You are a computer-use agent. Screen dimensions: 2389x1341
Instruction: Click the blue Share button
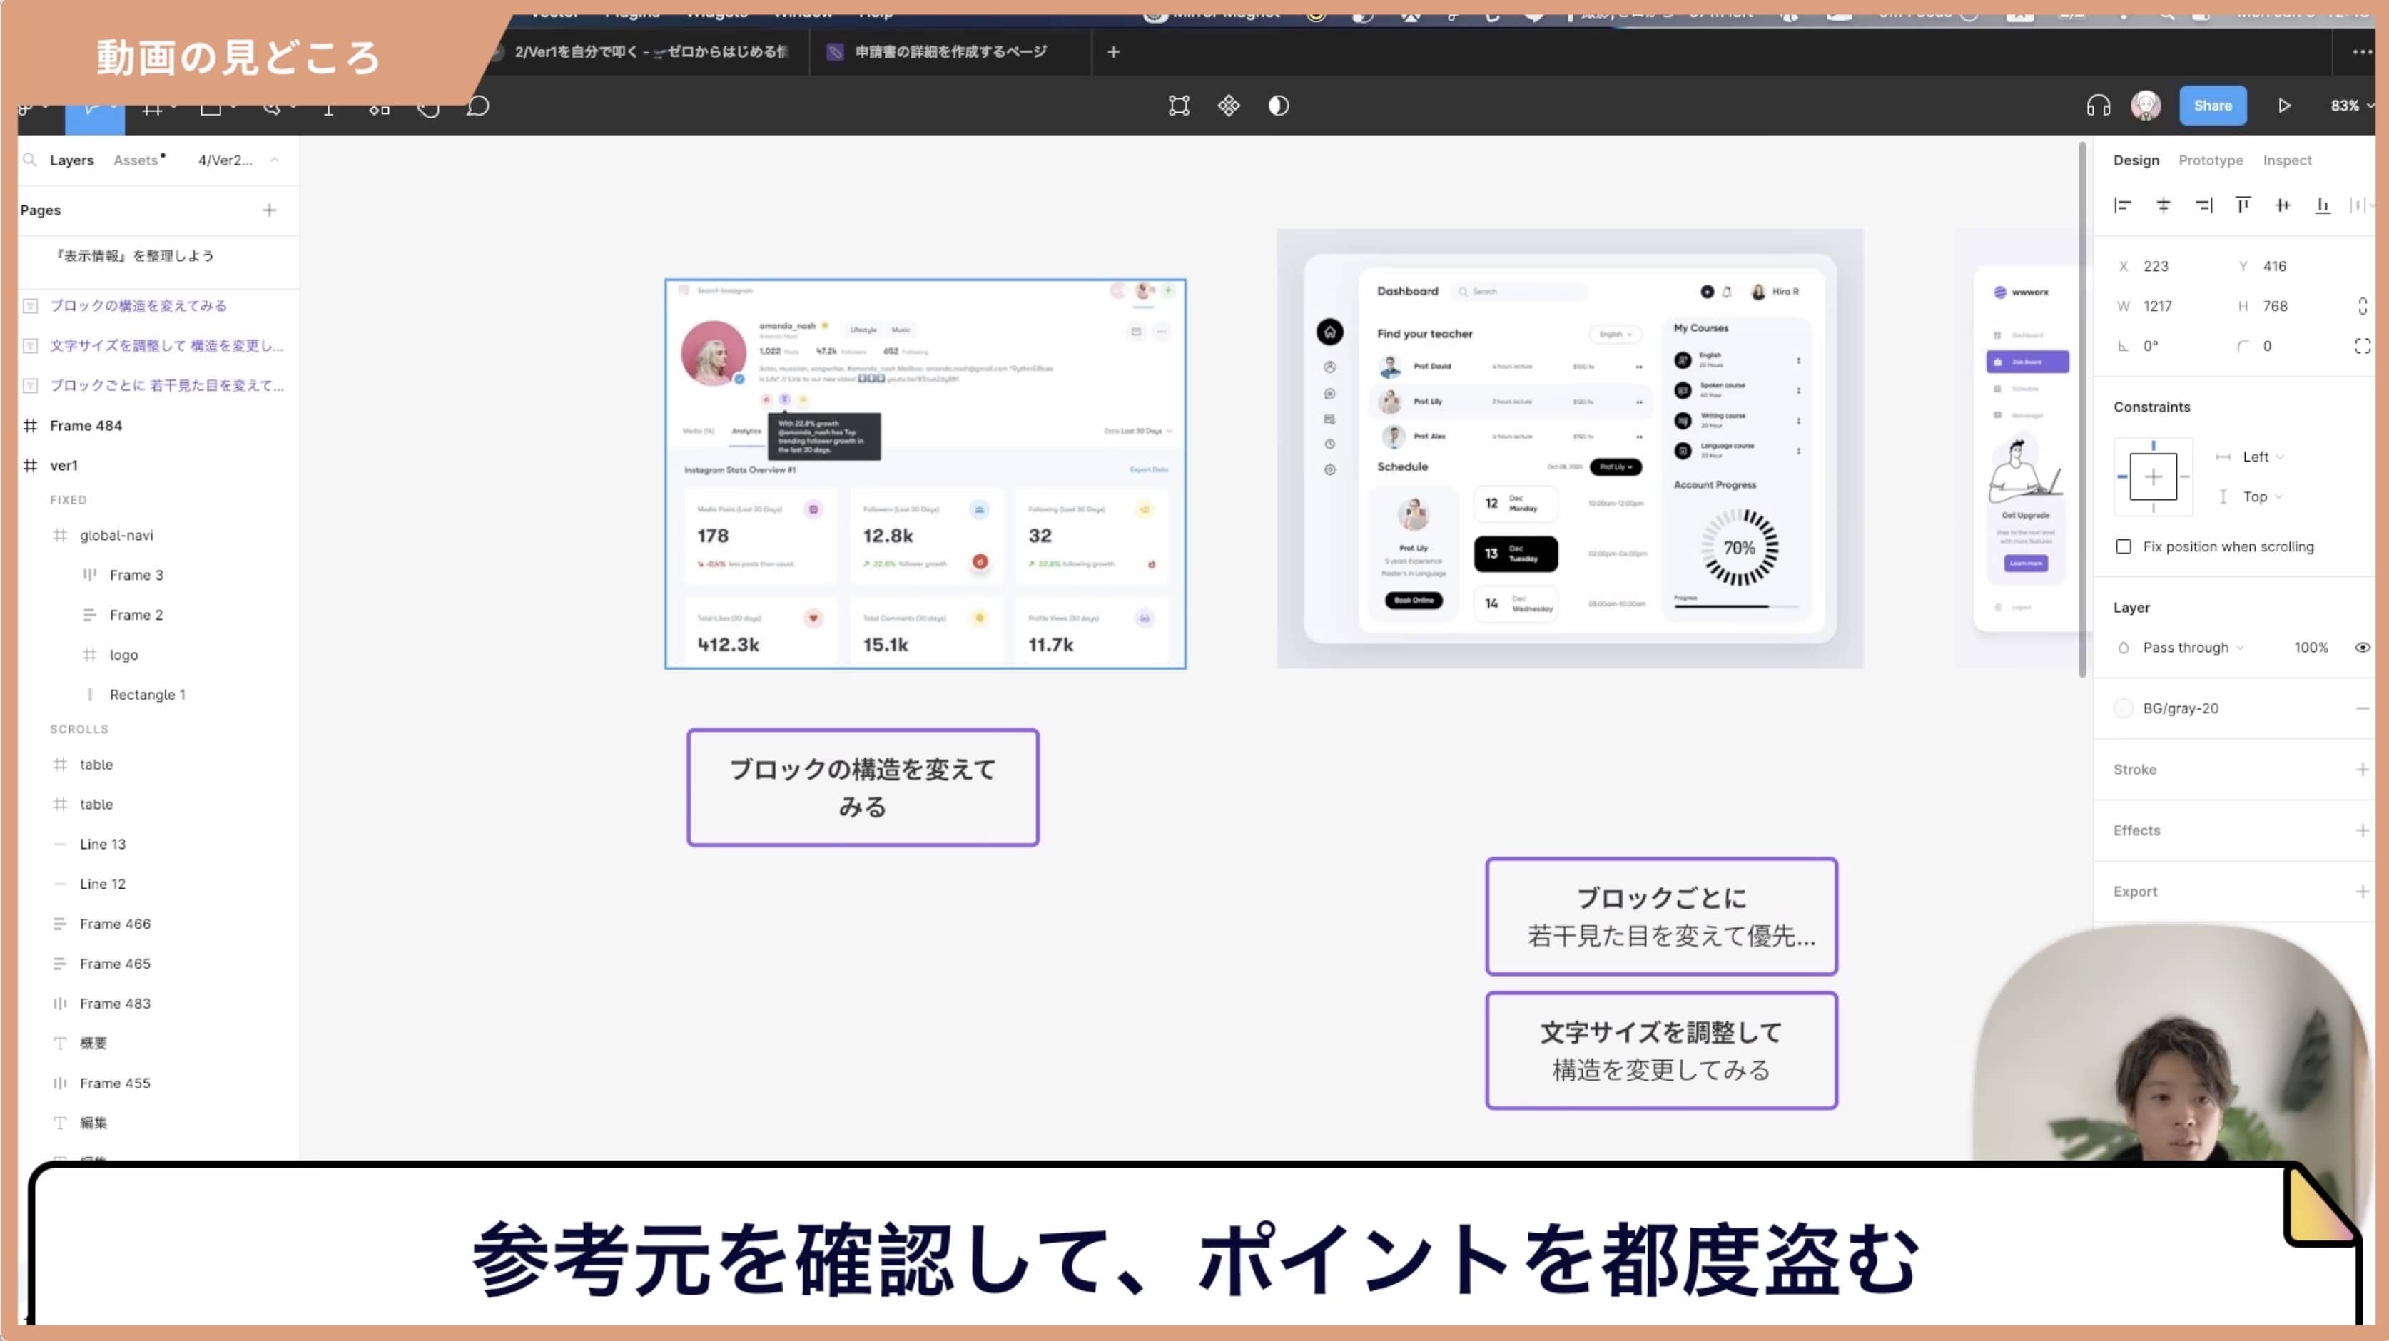coord(2213,105)
